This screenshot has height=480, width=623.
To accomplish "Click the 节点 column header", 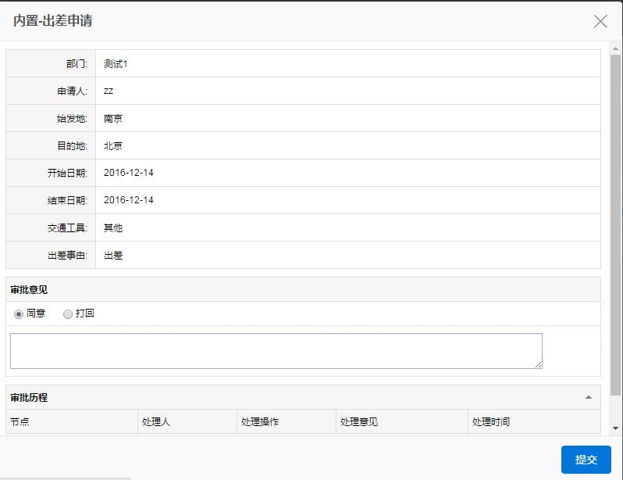I will tap(20, 422).
